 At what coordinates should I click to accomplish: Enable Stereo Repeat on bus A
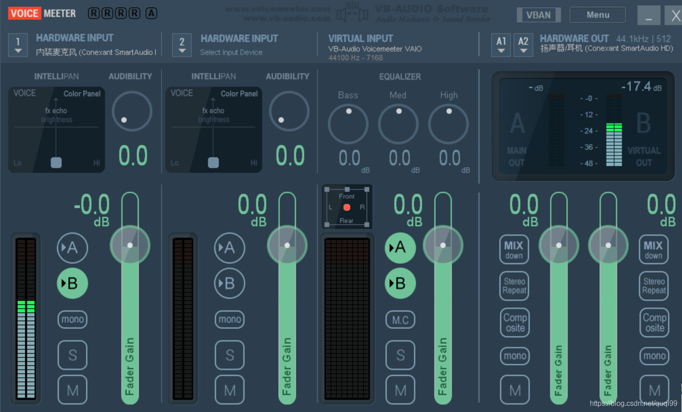coord(514,286)
